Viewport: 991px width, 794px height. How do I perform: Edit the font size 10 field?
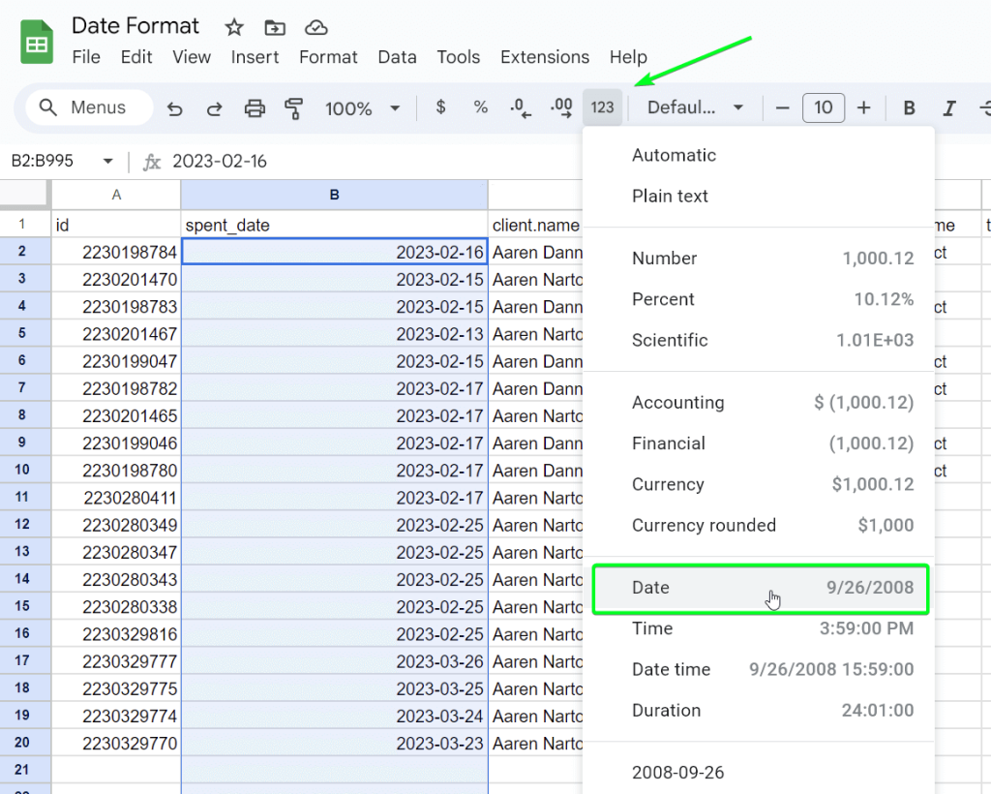click(x=823, y=107)
